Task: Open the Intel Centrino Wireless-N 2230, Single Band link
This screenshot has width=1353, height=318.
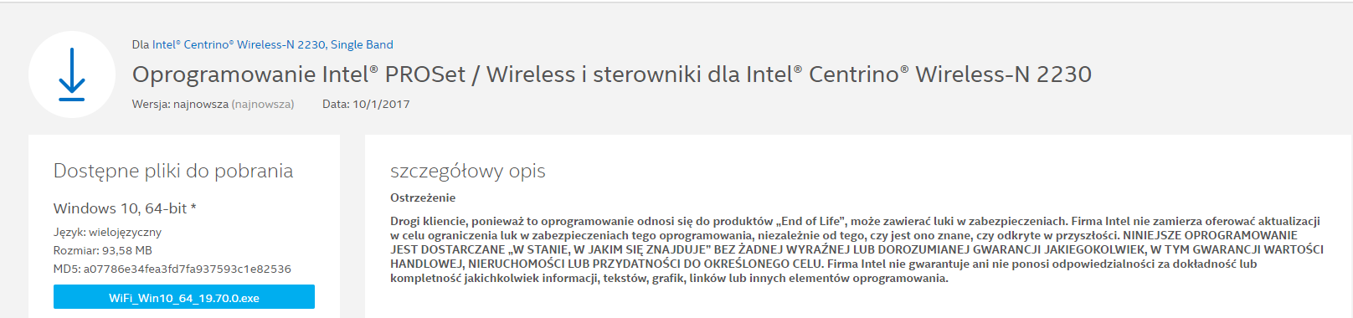Action: [x=272, y=44]
